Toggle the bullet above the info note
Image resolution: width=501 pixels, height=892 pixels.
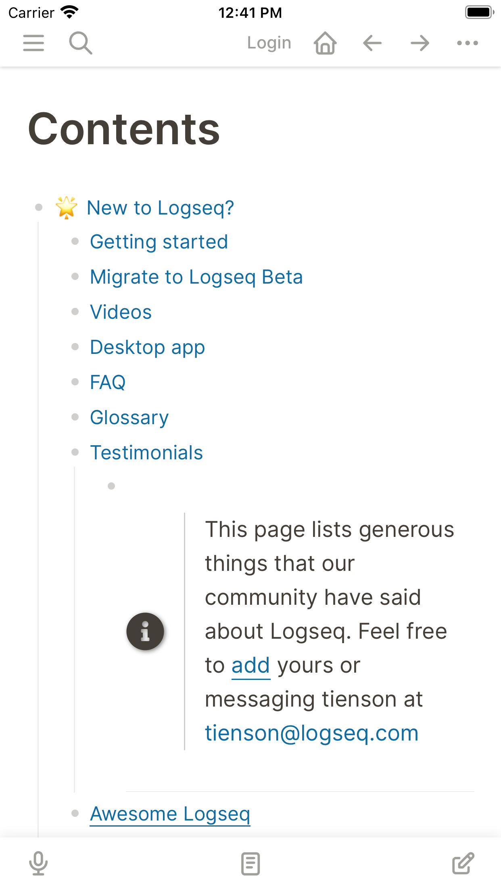(x=111, y=486)
